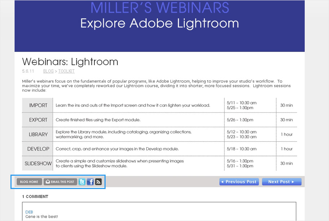Viewport: 329px width, 221px height.
Task: Click the Webinars: Lightroom post title
Action: (70, 61)
